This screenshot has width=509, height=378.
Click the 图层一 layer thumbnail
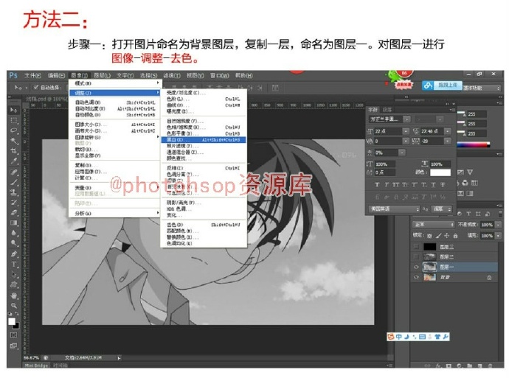(429, 267)
